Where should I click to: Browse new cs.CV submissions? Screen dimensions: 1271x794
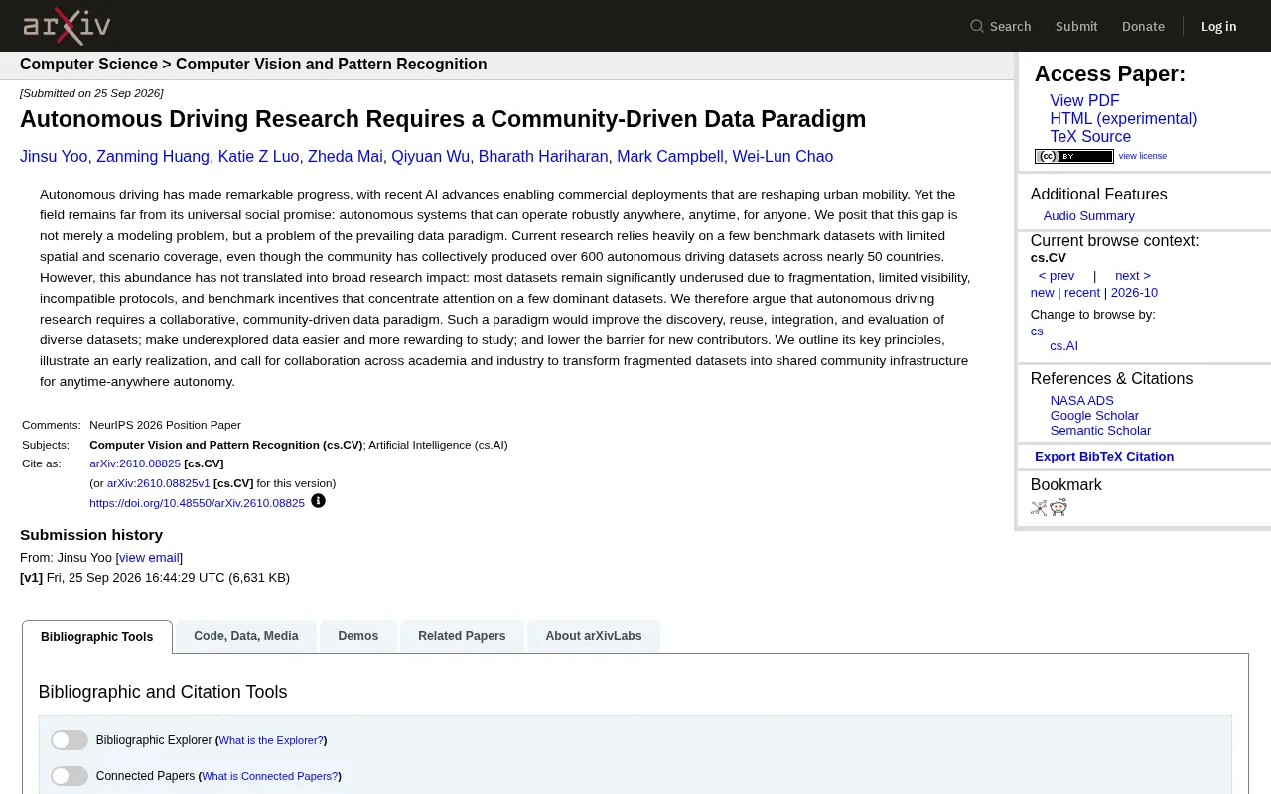coord(1042,293)
